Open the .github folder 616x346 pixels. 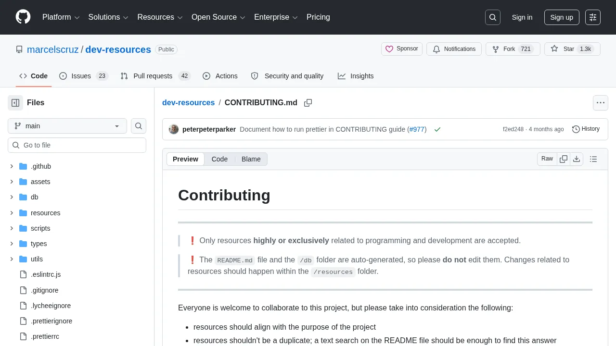(x=41, y=166)
